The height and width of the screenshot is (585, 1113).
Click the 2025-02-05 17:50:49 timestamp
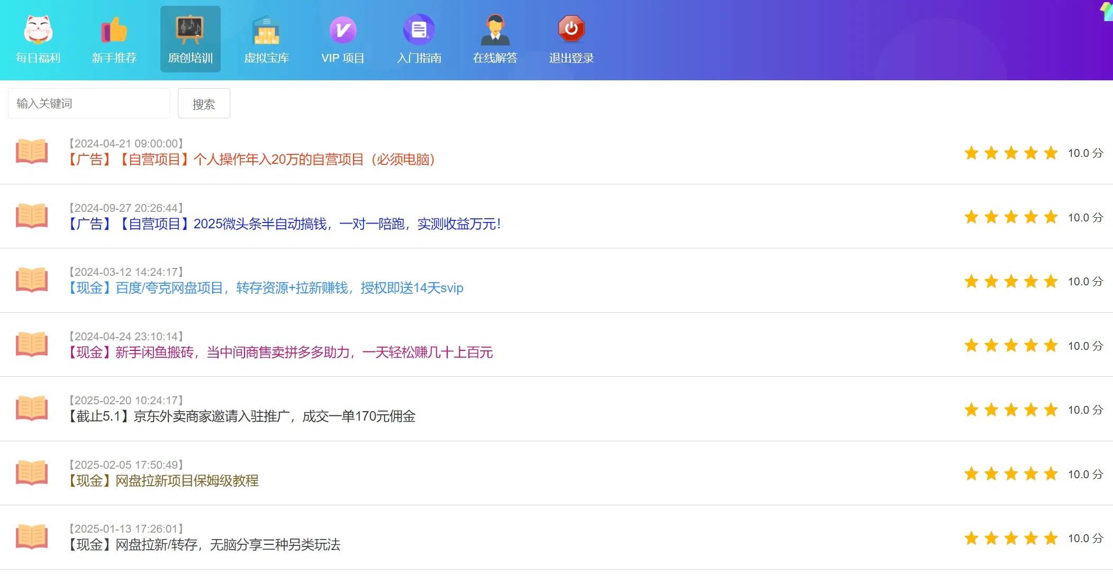coord(126,465)
